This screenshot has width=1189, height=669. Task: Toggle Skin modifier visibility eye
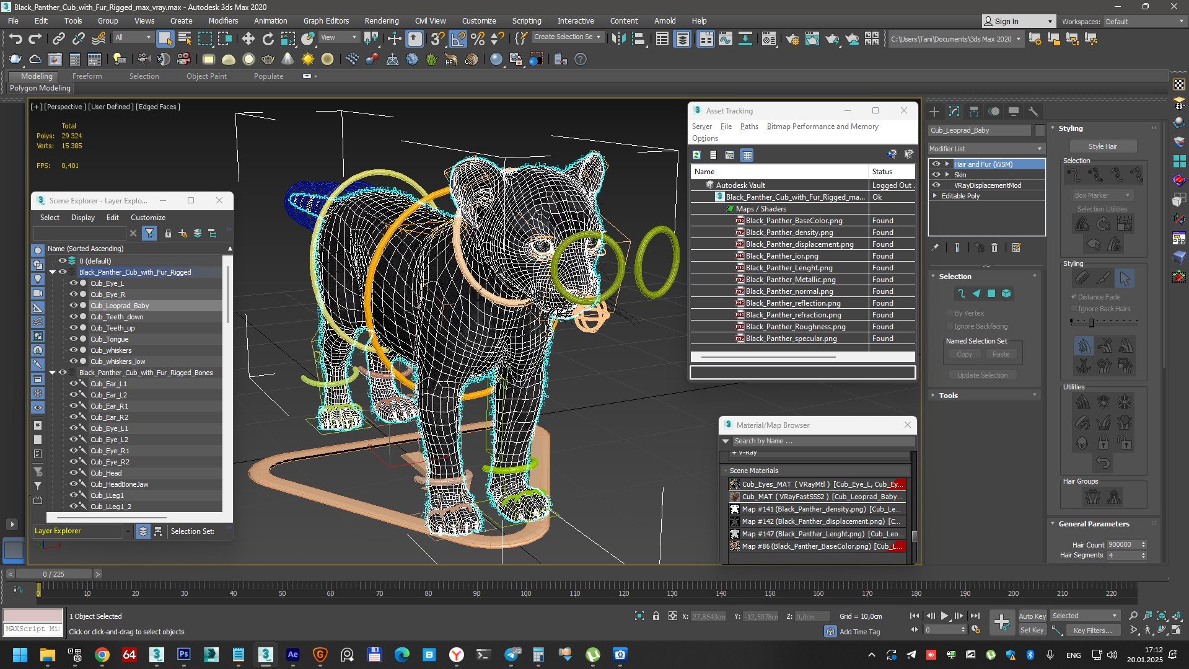(936, 174)
